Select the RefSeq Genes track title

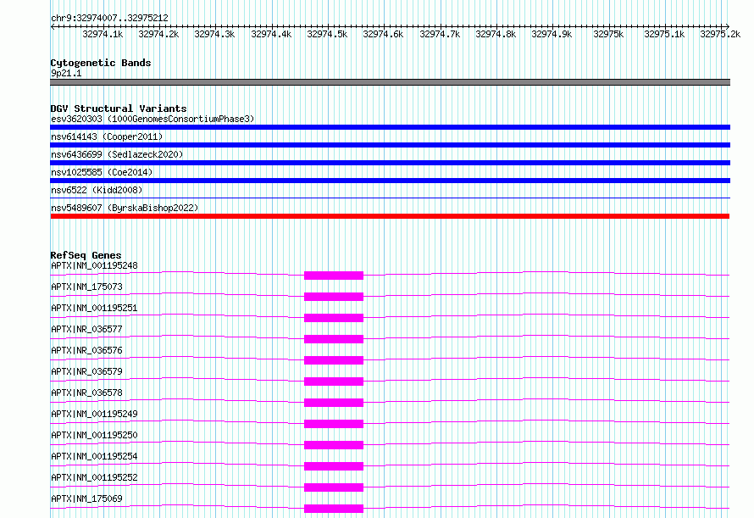tap(86, 255)
